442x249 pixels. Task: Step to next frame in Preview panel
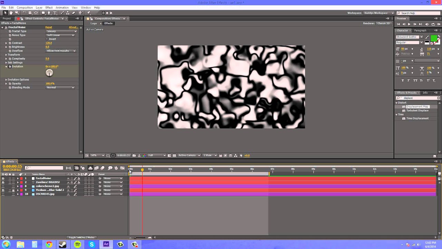pyautogui.click(x=415, y=24)
